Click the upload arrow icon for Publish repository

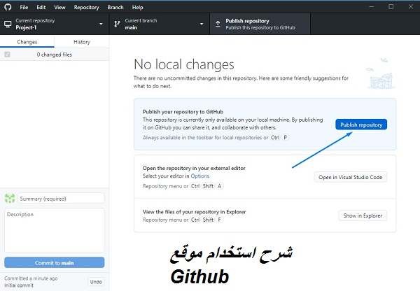point(218,24)
